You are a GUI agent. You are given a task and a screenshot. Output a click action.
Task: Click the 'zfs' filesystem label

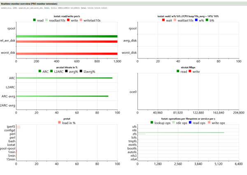click(x=135, y=134)
